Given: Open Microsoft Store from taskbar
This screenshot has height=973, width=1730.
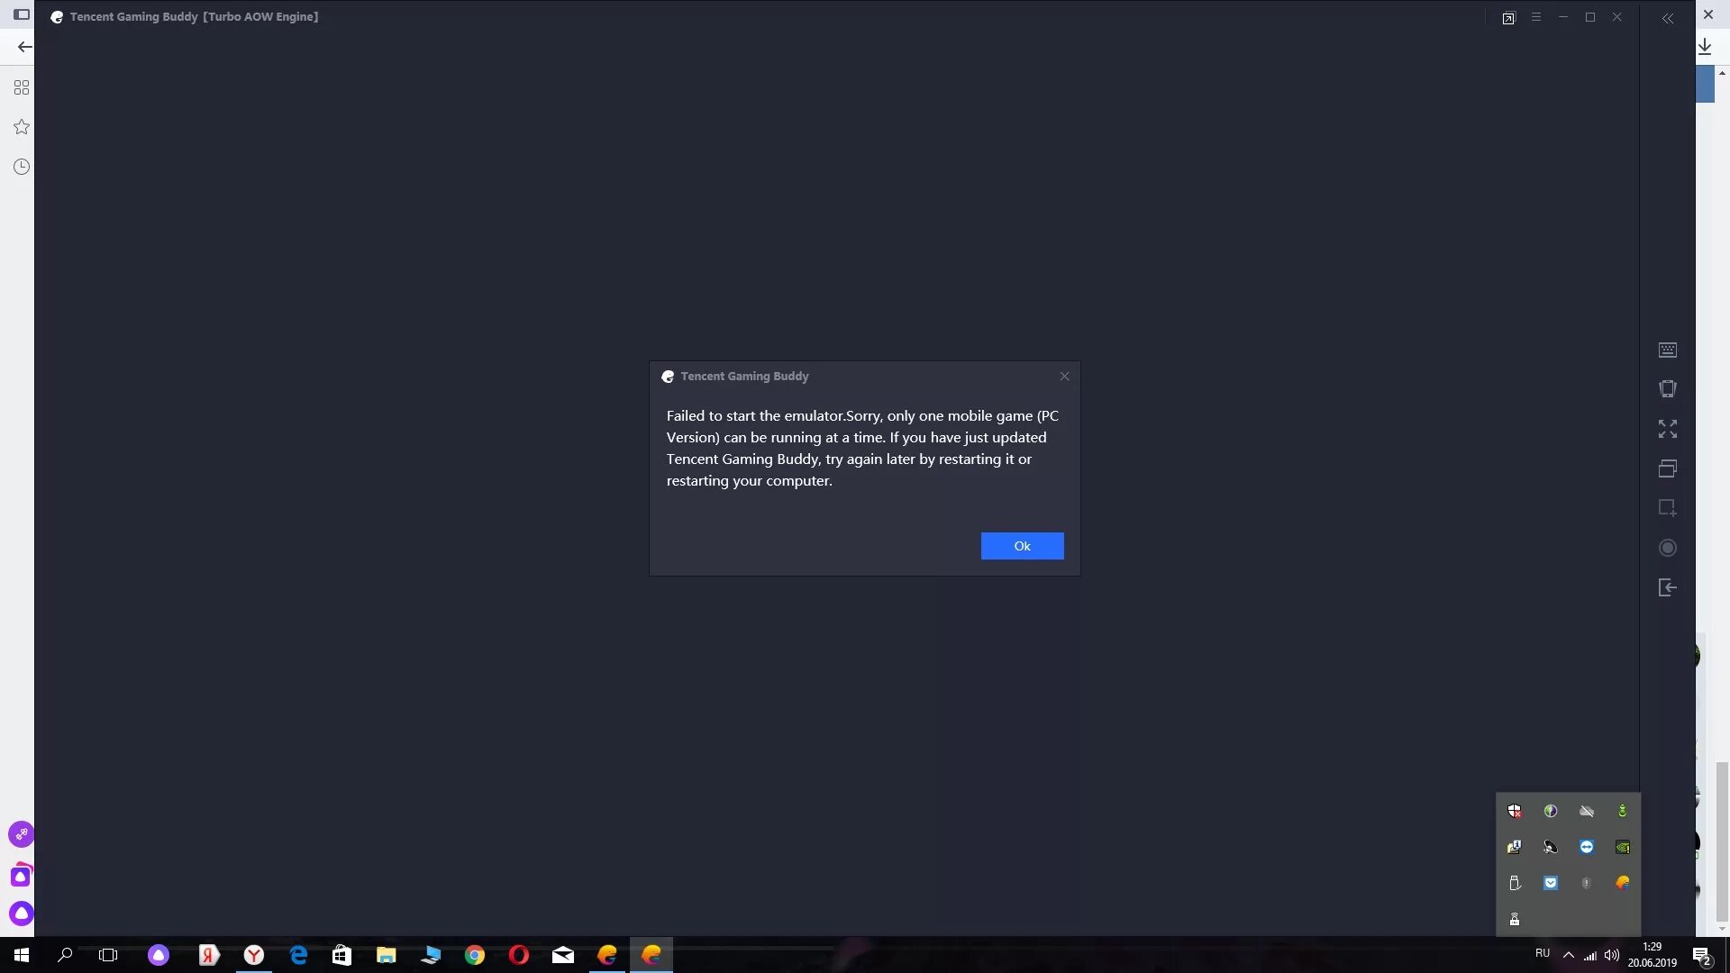Looking at the screenshot, I should coord(341,955).
